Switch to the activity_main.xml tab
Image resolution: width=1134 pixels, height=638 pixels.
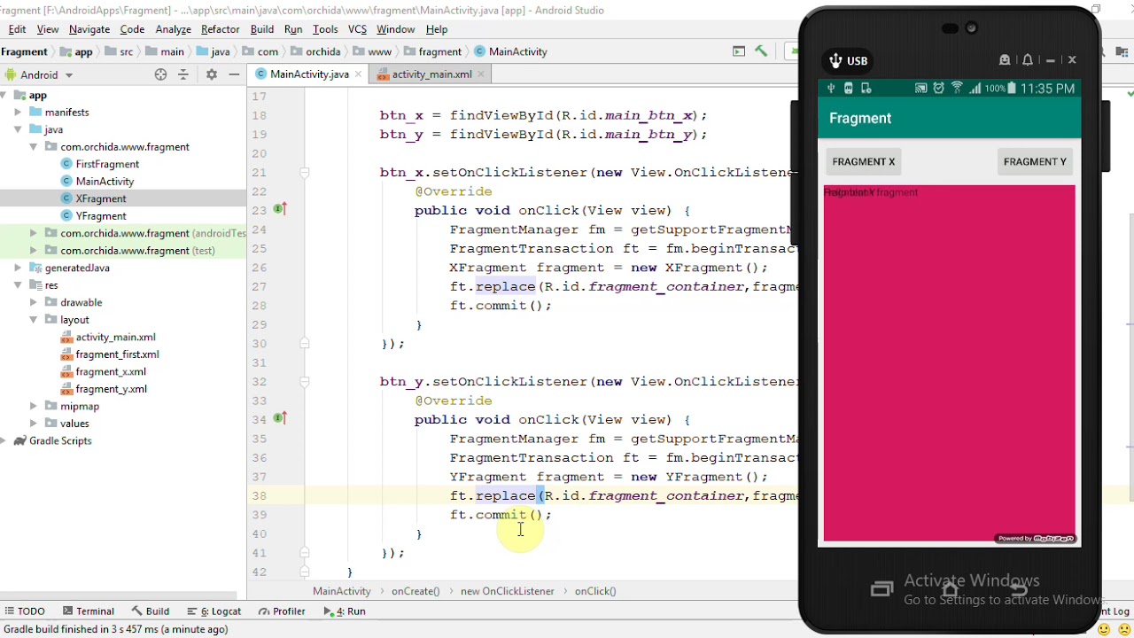tap(431, 74)
